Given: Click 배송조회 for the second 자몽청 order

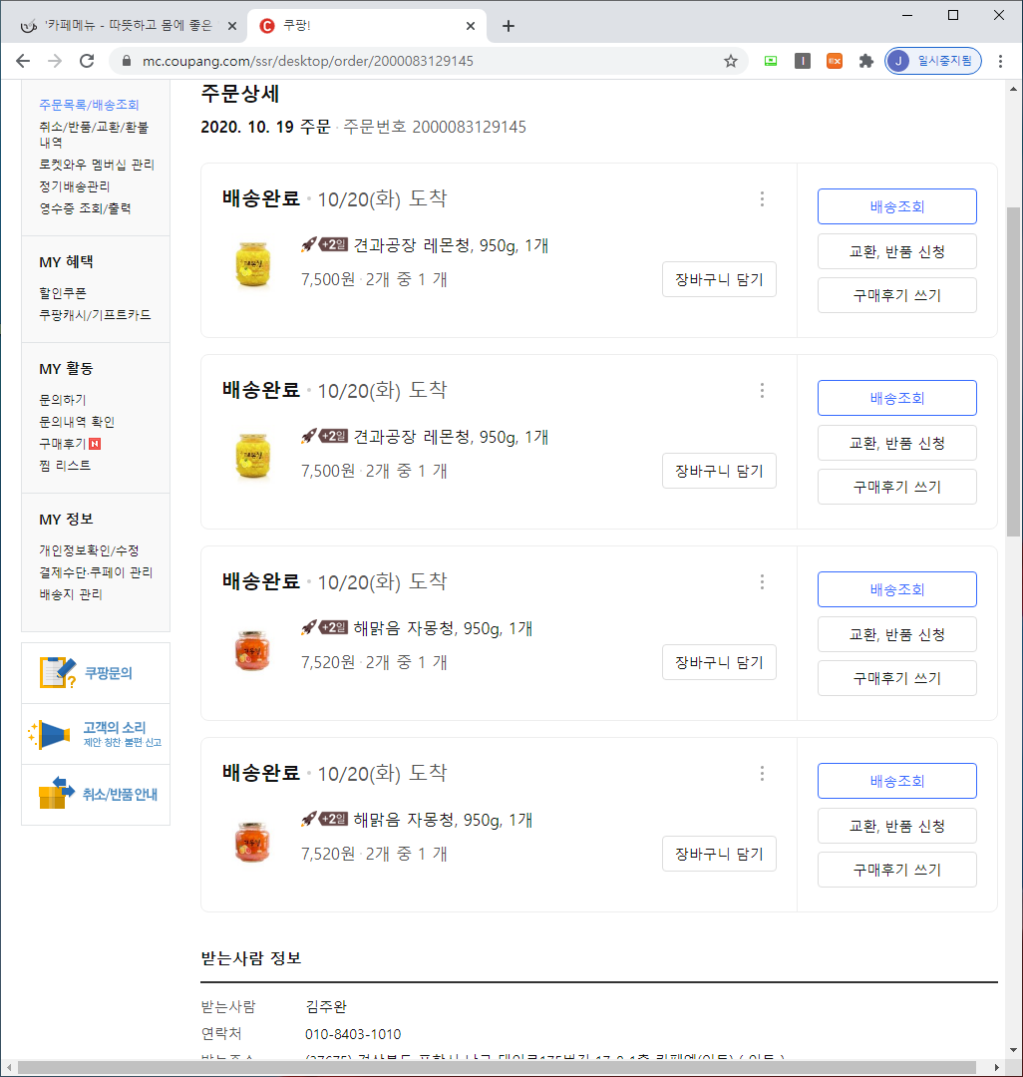Looking at the screenshot, I should [x=896, y=781].
